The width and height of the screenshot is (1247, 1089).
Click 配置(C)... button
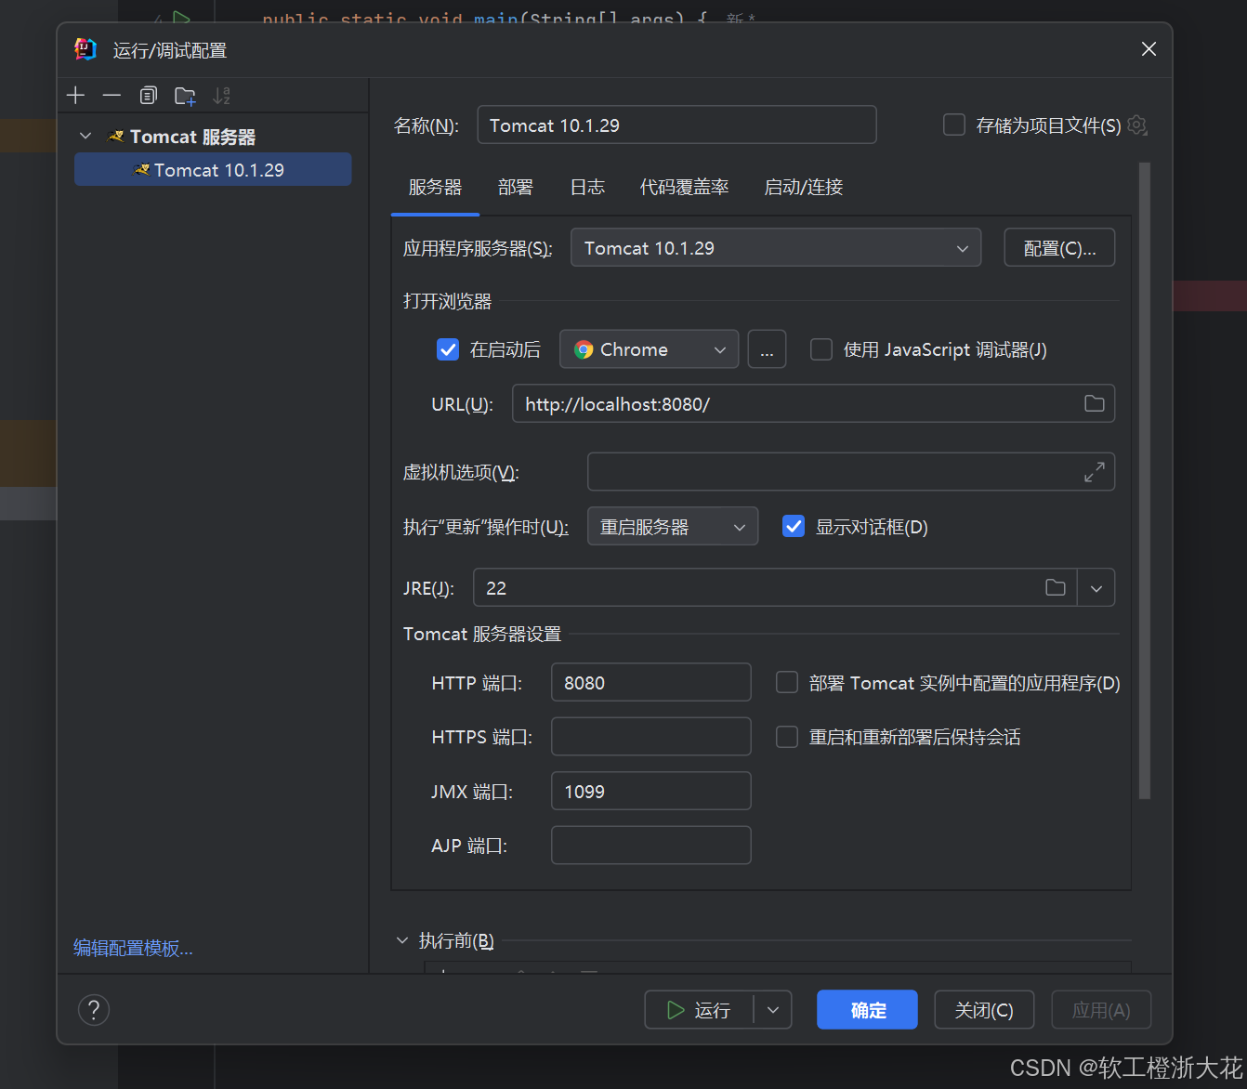pyautogui.click(x=1059, y=248)
